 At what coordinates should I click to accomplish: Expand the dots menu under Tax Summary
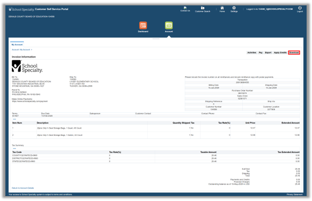point(14,148)
